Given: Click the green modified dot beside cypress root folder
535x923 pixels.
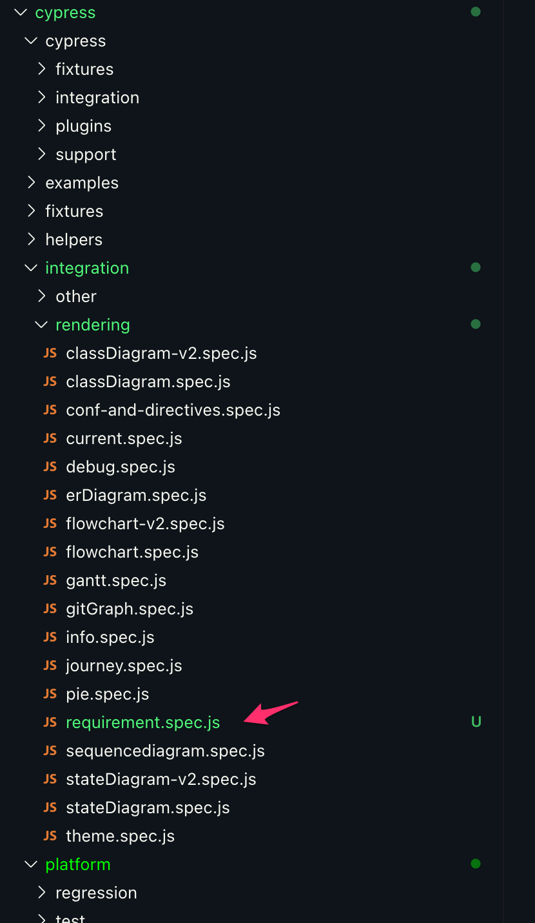Looking at the screenshot, I should (476, 12).
